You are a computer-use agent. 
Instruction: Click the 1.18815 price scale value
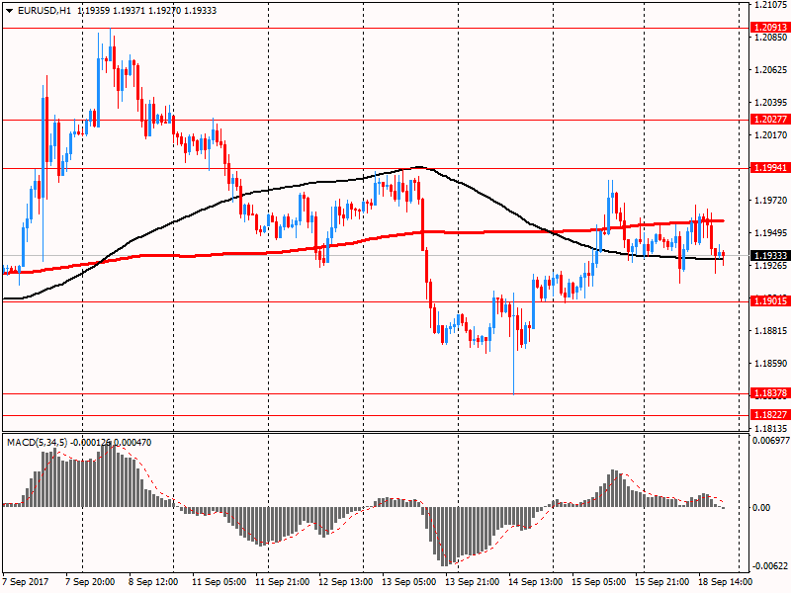(770, 331)
